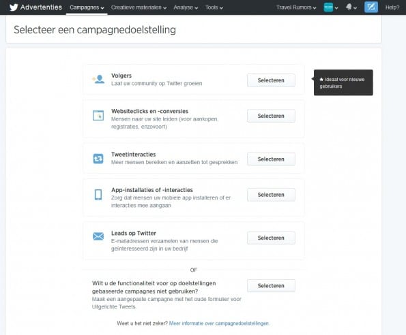Open the Analyse menu
This screenshot has width=406, height=335.
point(186,7)
